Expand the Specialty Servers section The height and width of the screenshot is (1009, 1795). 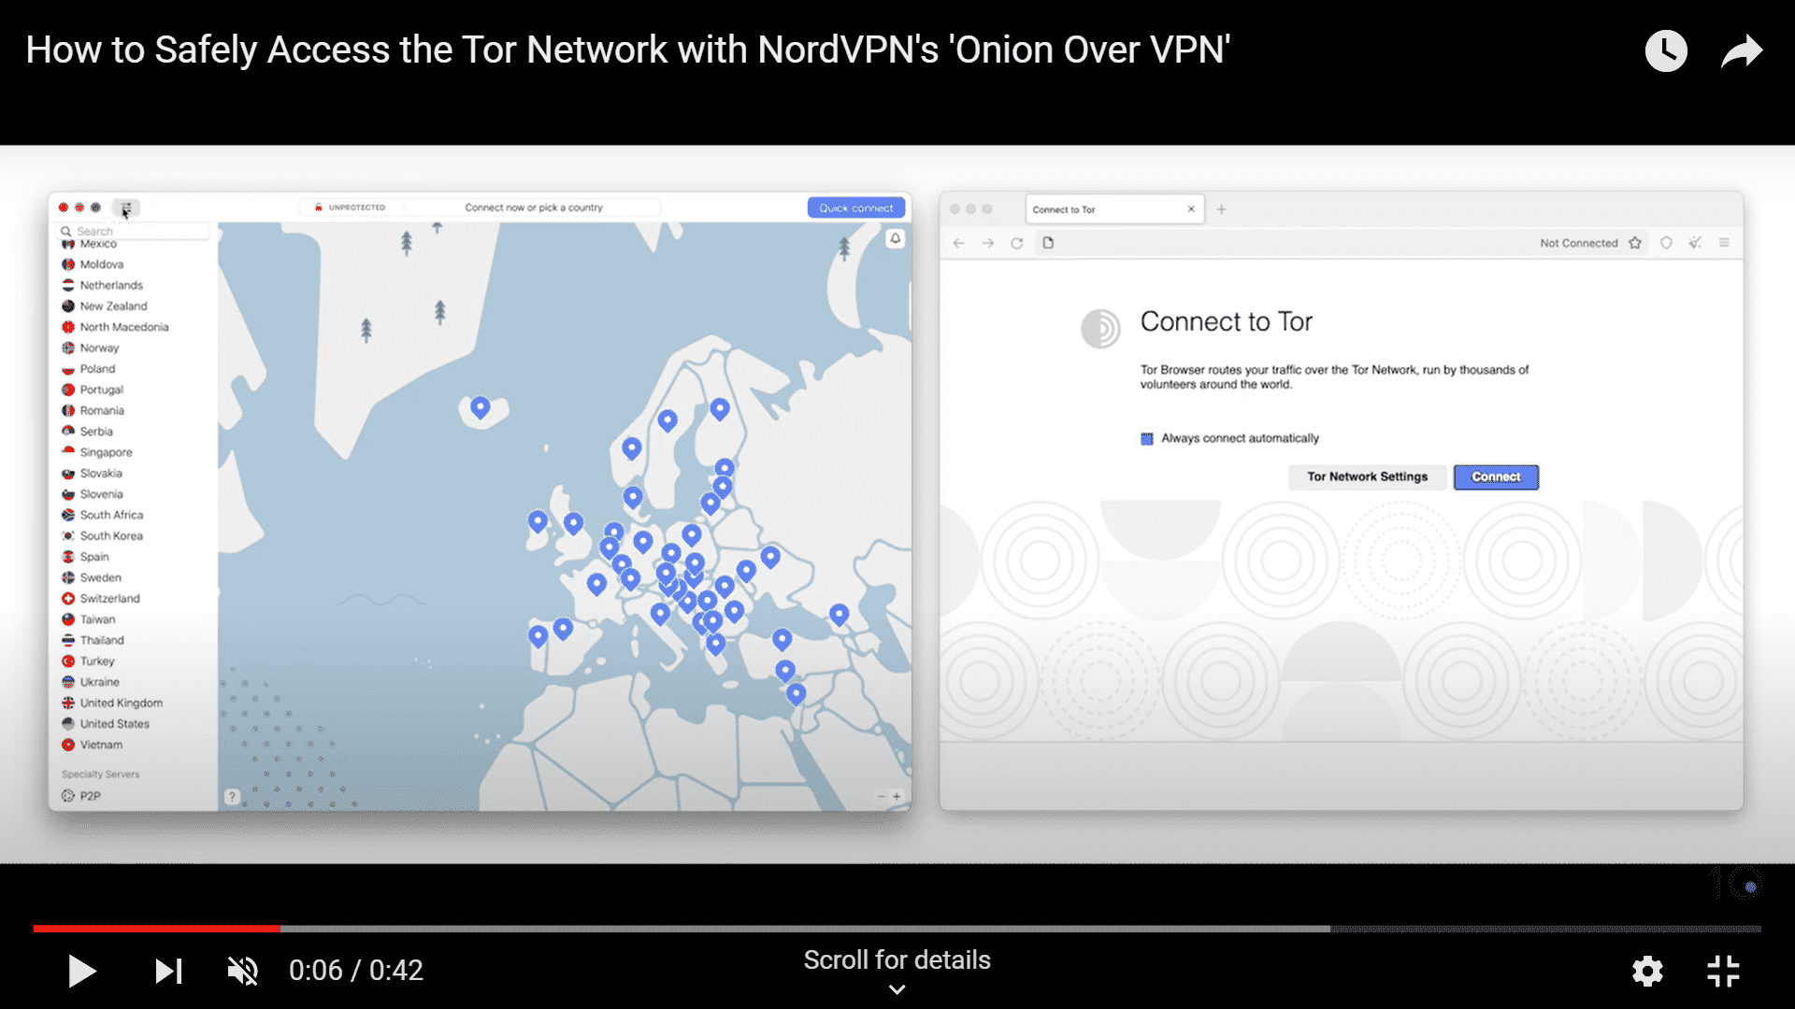[x=101, y=773]
